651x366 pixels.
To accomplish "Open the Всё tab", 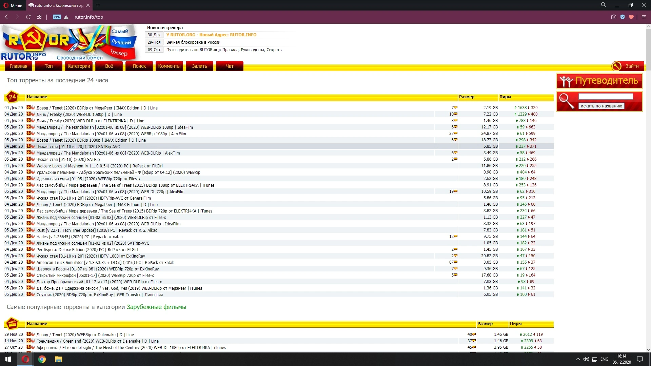I will [x=109, y=66].
